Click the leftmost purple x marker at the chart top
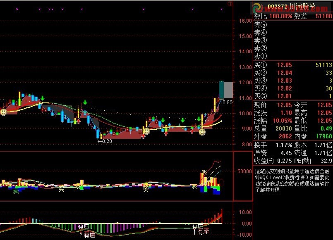333x240 pixels. tap(17, 10)
